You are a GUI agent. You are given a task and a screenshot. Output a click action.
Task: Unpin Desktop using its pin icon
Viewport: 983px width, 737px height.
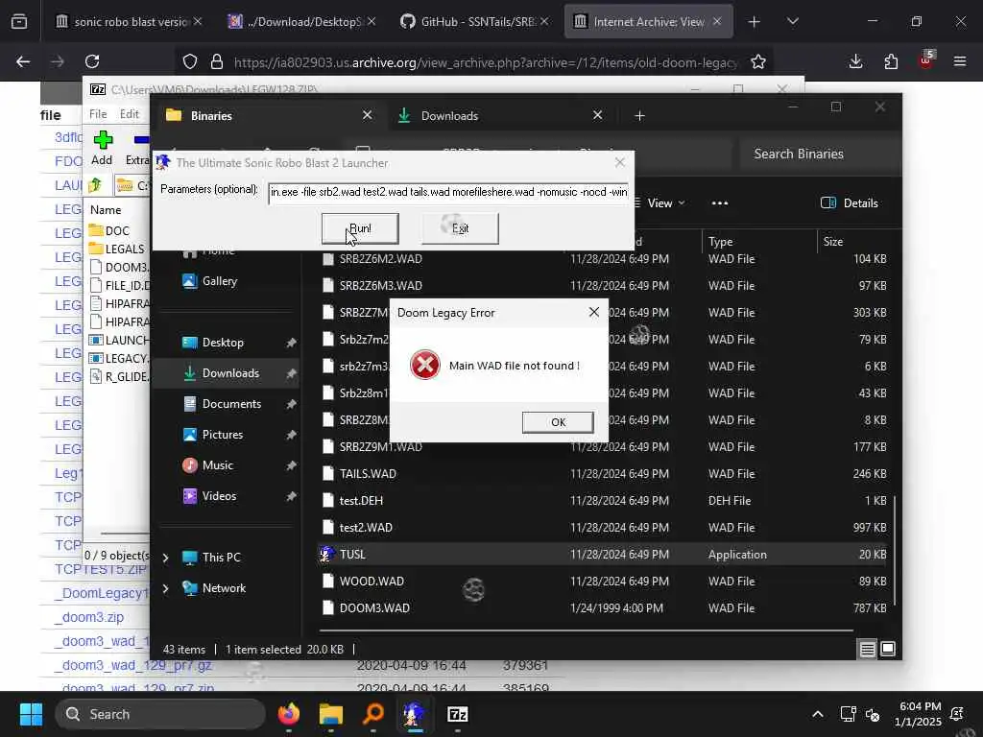click(x=291, y=343)
